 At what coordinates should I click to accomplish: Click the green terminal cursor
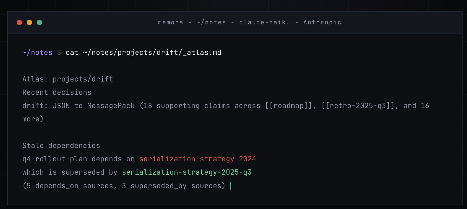point(231,186)
